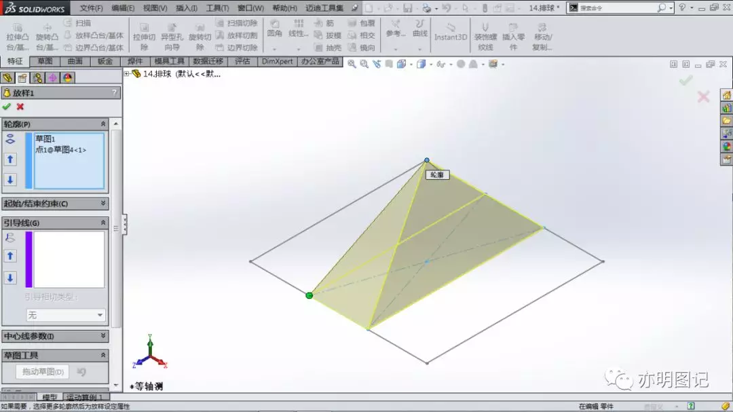The image size is (733, 412).
Task: Click the section view icon in view toolbar
Action: [x=389, y=64]
